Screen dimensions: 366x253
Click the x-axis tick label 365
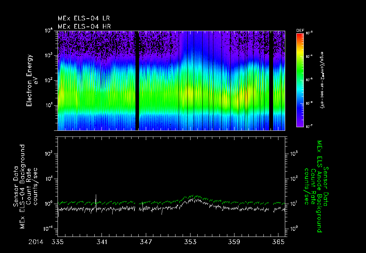click(278, 242)
